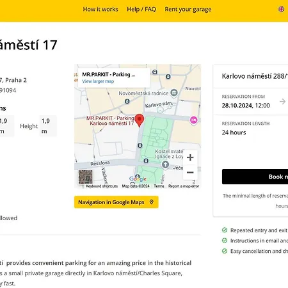
Task: Open How it works menu item
Action: 100,10
